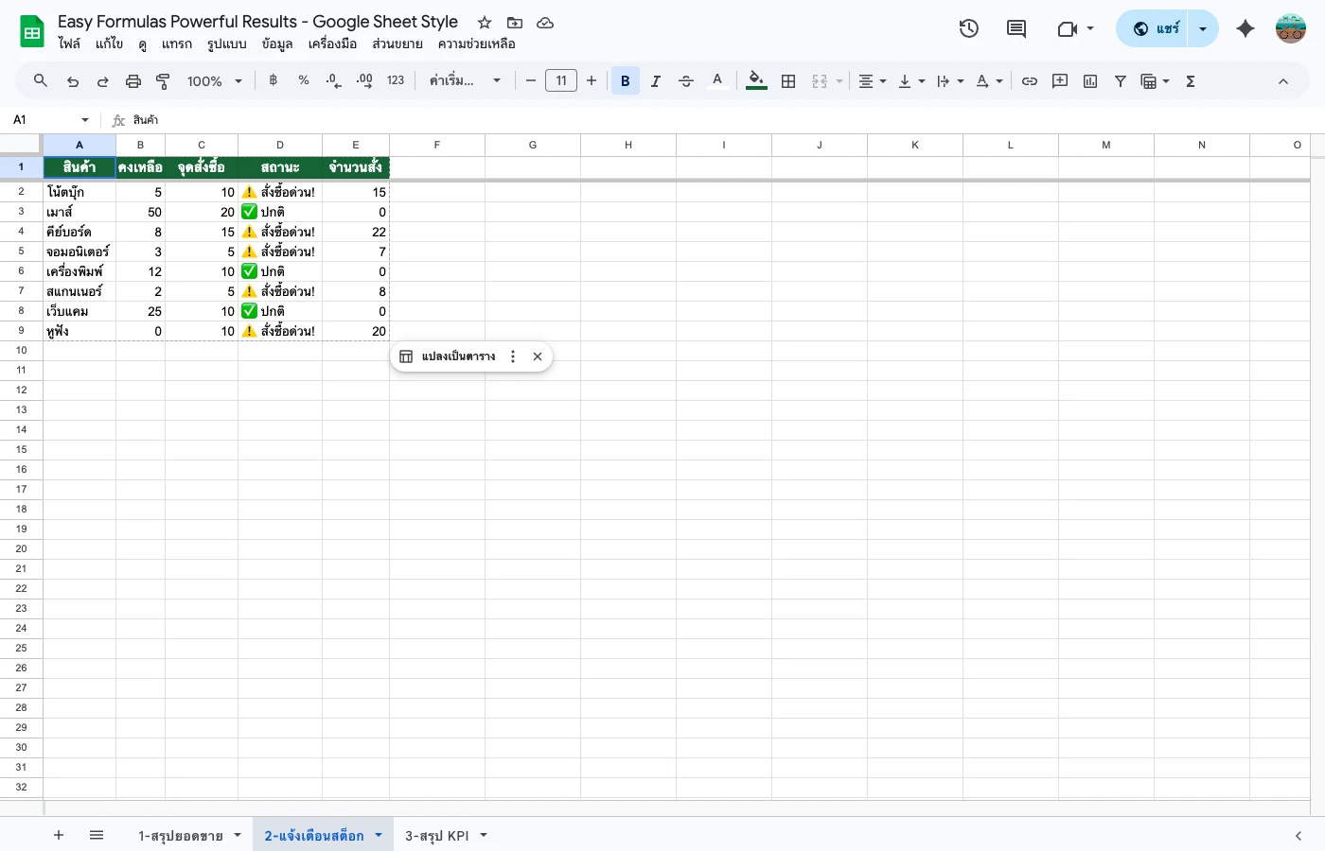Viewport: 1325px width, 851px height.
Task: Open version history
Action: pos(969,28)
